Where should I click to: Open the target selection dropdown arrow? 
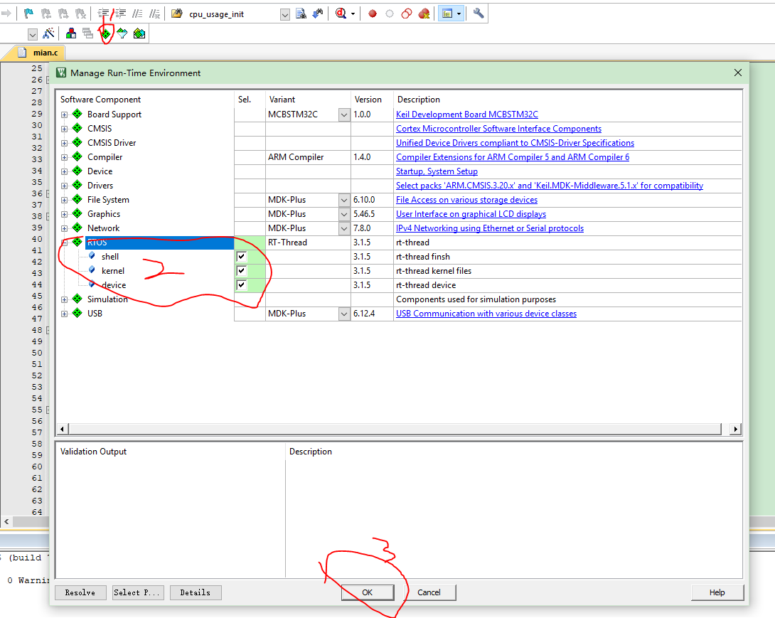[33, 34]
